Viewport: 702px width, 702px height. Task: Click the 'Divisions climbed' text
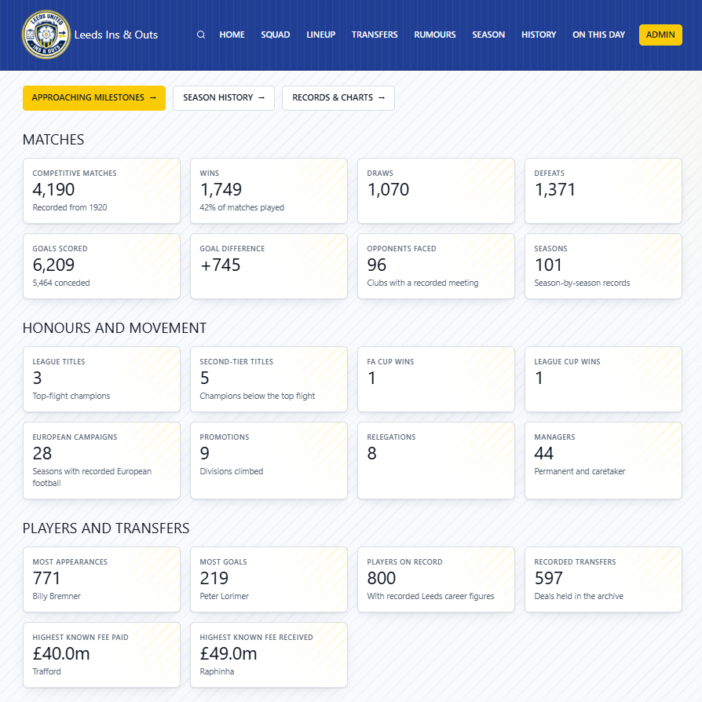(x=231, y=471)
